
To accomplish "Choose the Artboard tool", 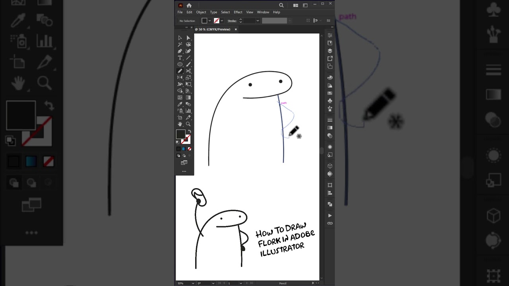I will 180,118.
